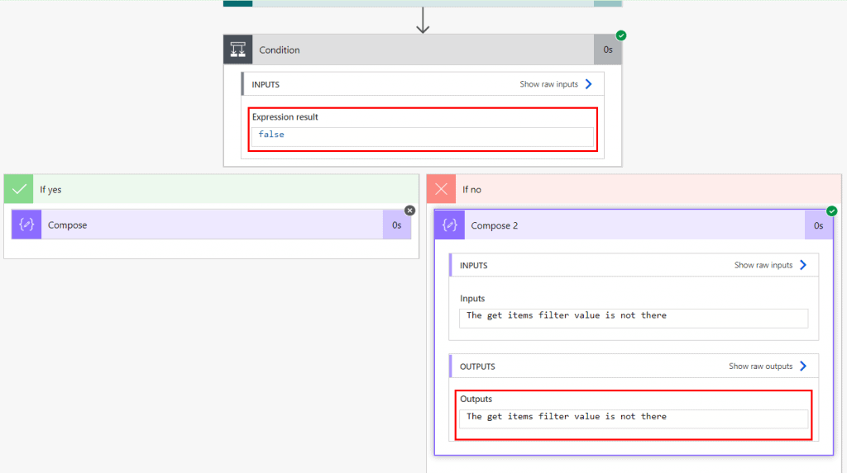Image resolution: width=847 pixels, height=473 pixels.
Task: Open Show raw outputs link in Compose 2
Action: click(x=761, y=367)
